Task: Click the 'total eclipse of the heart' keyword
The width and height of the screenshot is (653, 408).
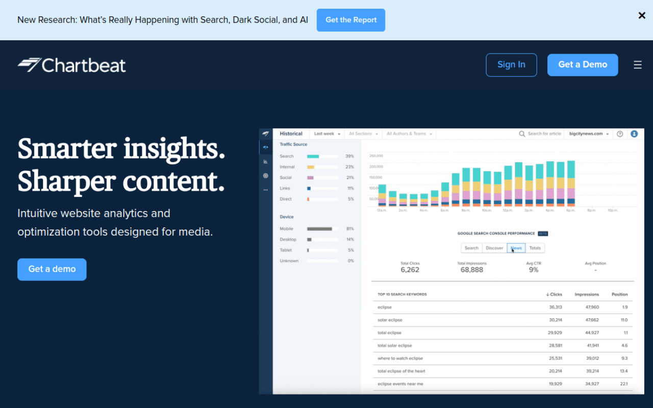Action: 401,371
